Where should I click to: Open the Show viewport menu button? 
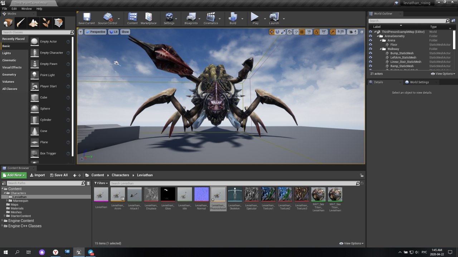coord(125,32)
